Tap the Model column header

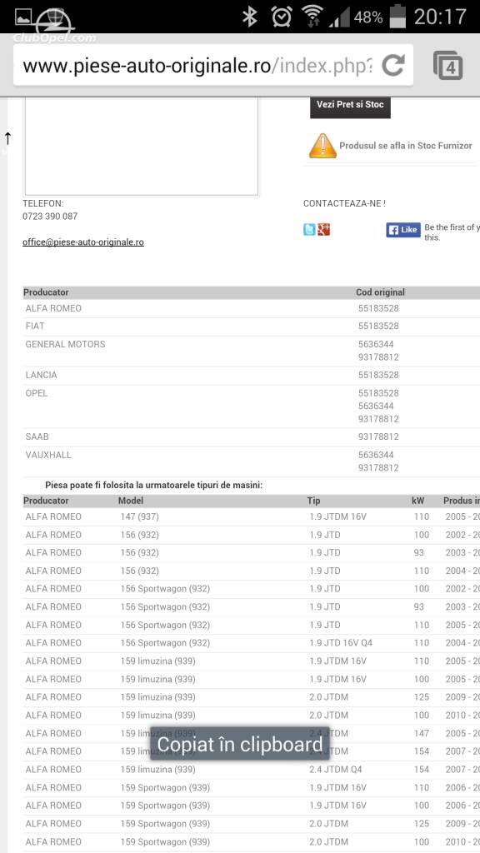click(x=131, y=501)
